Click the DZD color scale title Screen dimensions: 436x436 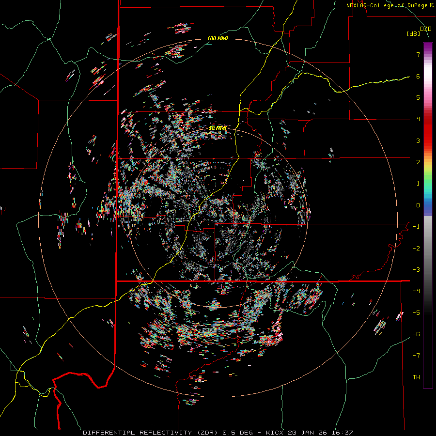point(426,29)
